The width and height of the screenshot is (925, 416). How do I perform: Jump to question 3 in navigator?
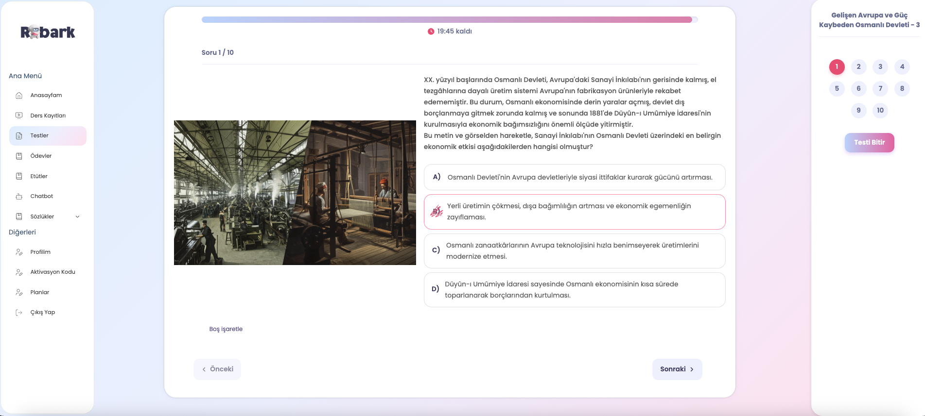click(880, 67)
